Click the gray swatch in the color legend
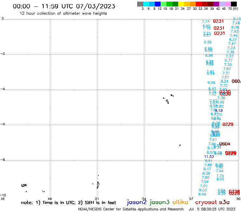The image size is (241, 212). click(140, 4)
